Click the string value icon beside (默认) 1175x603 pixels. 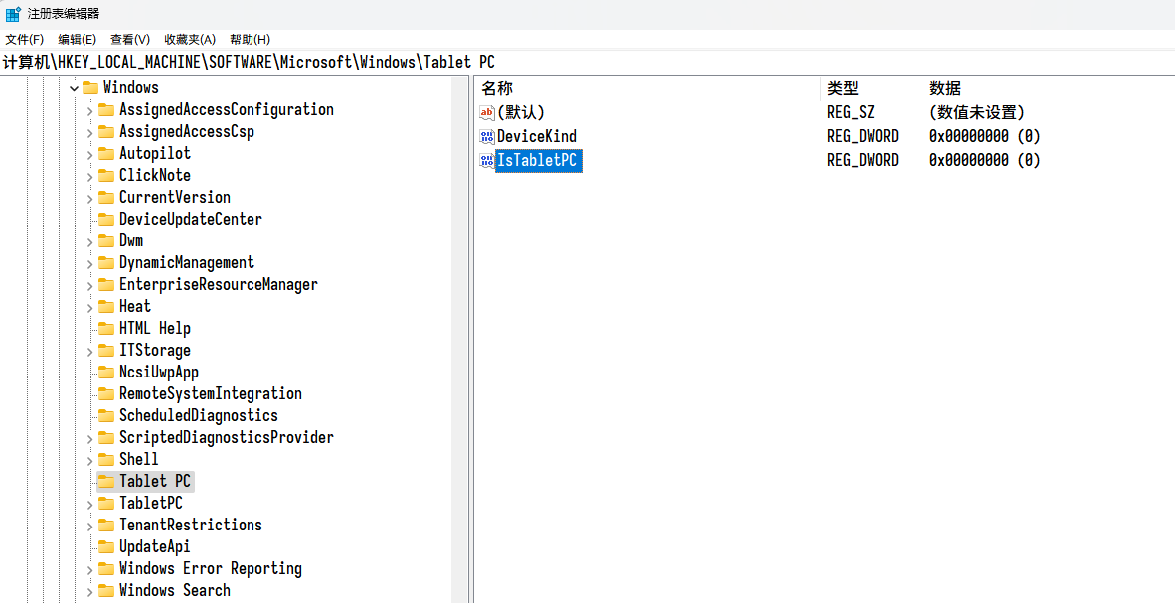click(487, 113)
